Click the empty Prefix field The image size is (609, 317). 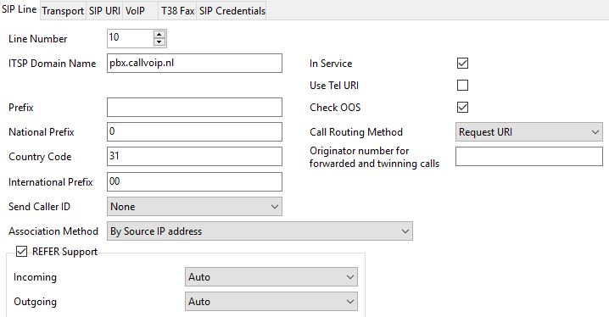194,107
